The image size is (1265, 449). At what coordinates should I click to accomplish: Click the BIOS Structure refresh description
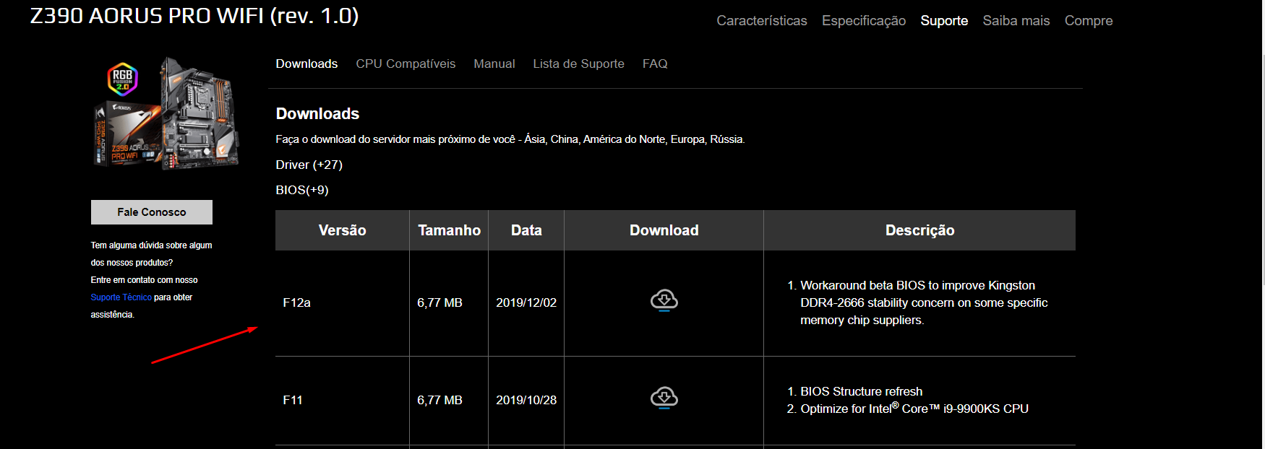tap(861, 392)
